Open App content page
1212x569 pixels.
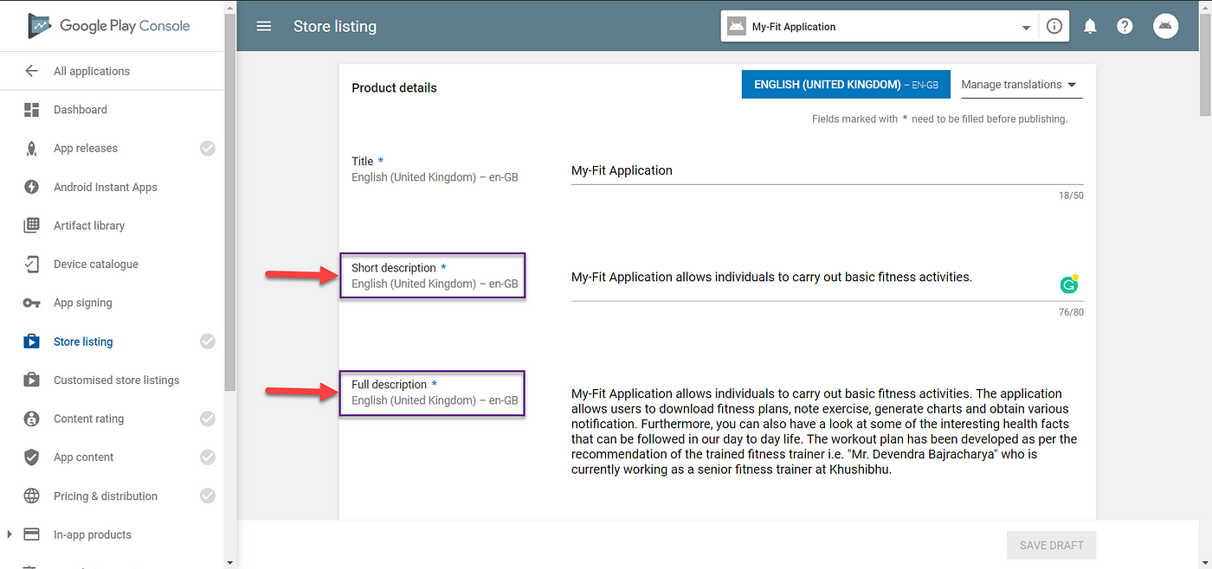(x=84, y=457)
